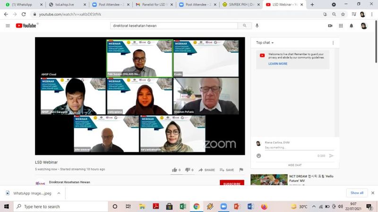
Task: Expand the WhatsApp Image download options chevron
Action: [59, 193]
